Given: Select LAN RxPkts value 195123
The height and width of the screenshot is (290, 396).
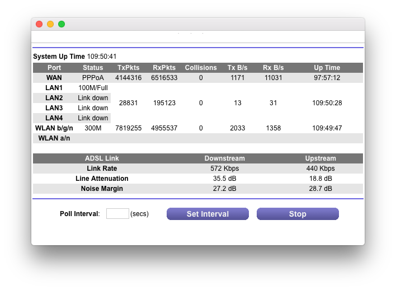Looking at the screenshot, I should point(164,103).
